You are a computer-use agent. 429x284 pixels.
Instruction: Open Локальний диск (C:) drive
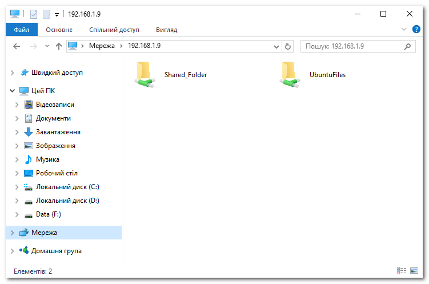[x=67, y=187]
